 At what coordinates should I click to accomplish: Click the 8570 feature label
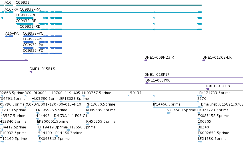tap(202, 99)
